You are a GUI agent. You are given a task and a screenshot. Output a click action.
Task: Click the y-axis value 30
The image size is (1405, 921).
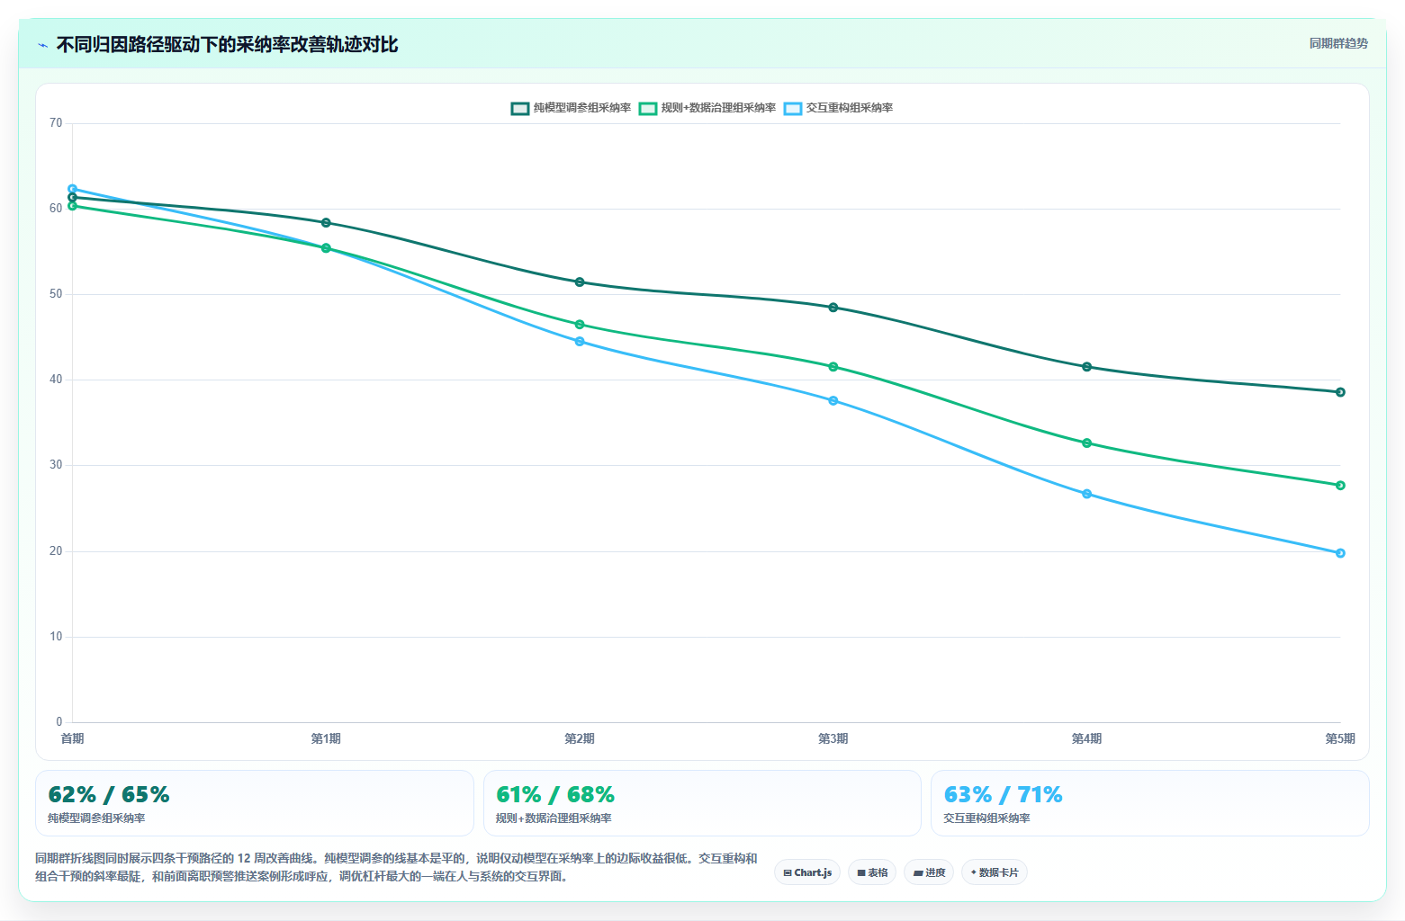pos(56,465)
